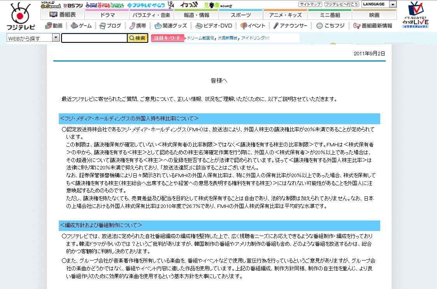The width and height of the screenshot is (437, 289).
Task: Switch to 報道・情報 tab
Action: (x=196, y=14)
